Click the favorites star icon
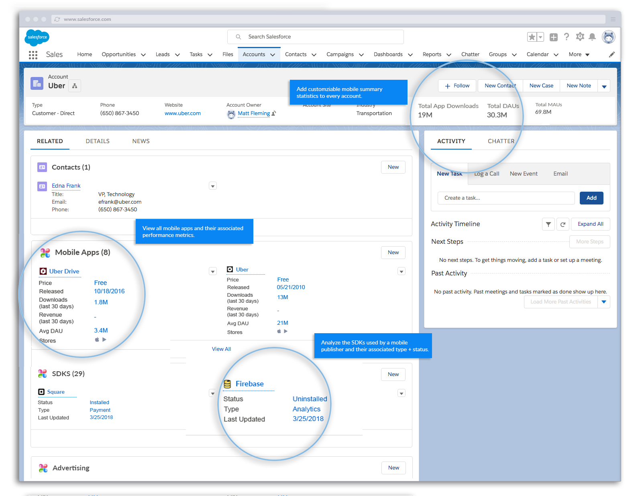 point(532,37)
